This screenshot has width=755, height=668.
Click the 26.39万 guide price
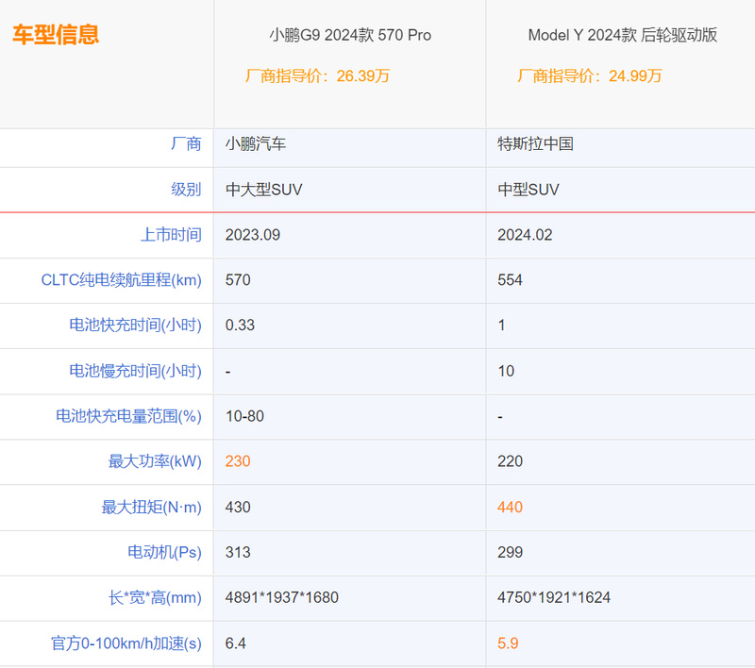click(363, 76)
